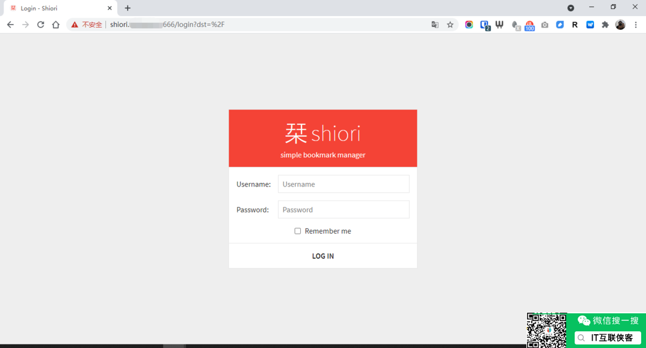
Task: Click the '不安全' security label
Action: point(92,25)
